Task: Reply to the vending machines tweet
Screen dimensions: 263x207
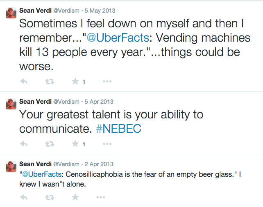Action: (24, 81)
